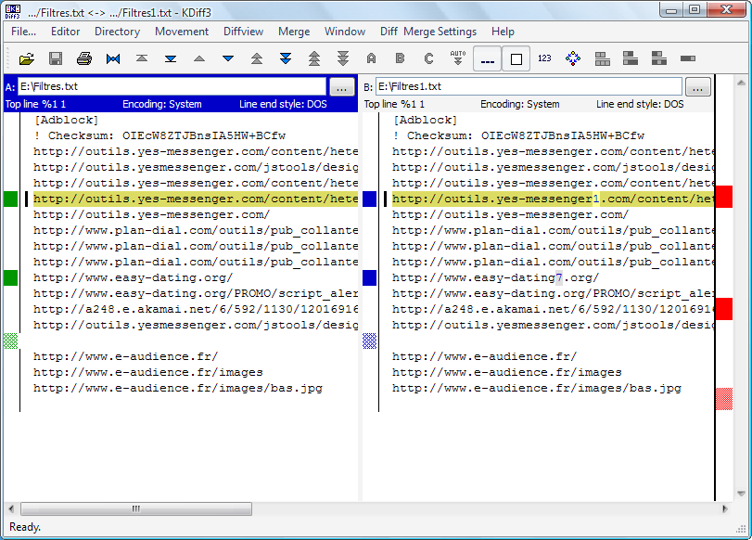The width and height of the screenshot is (752, 540).
Task: Go to current delta toolbar icon
Action: 113,58
